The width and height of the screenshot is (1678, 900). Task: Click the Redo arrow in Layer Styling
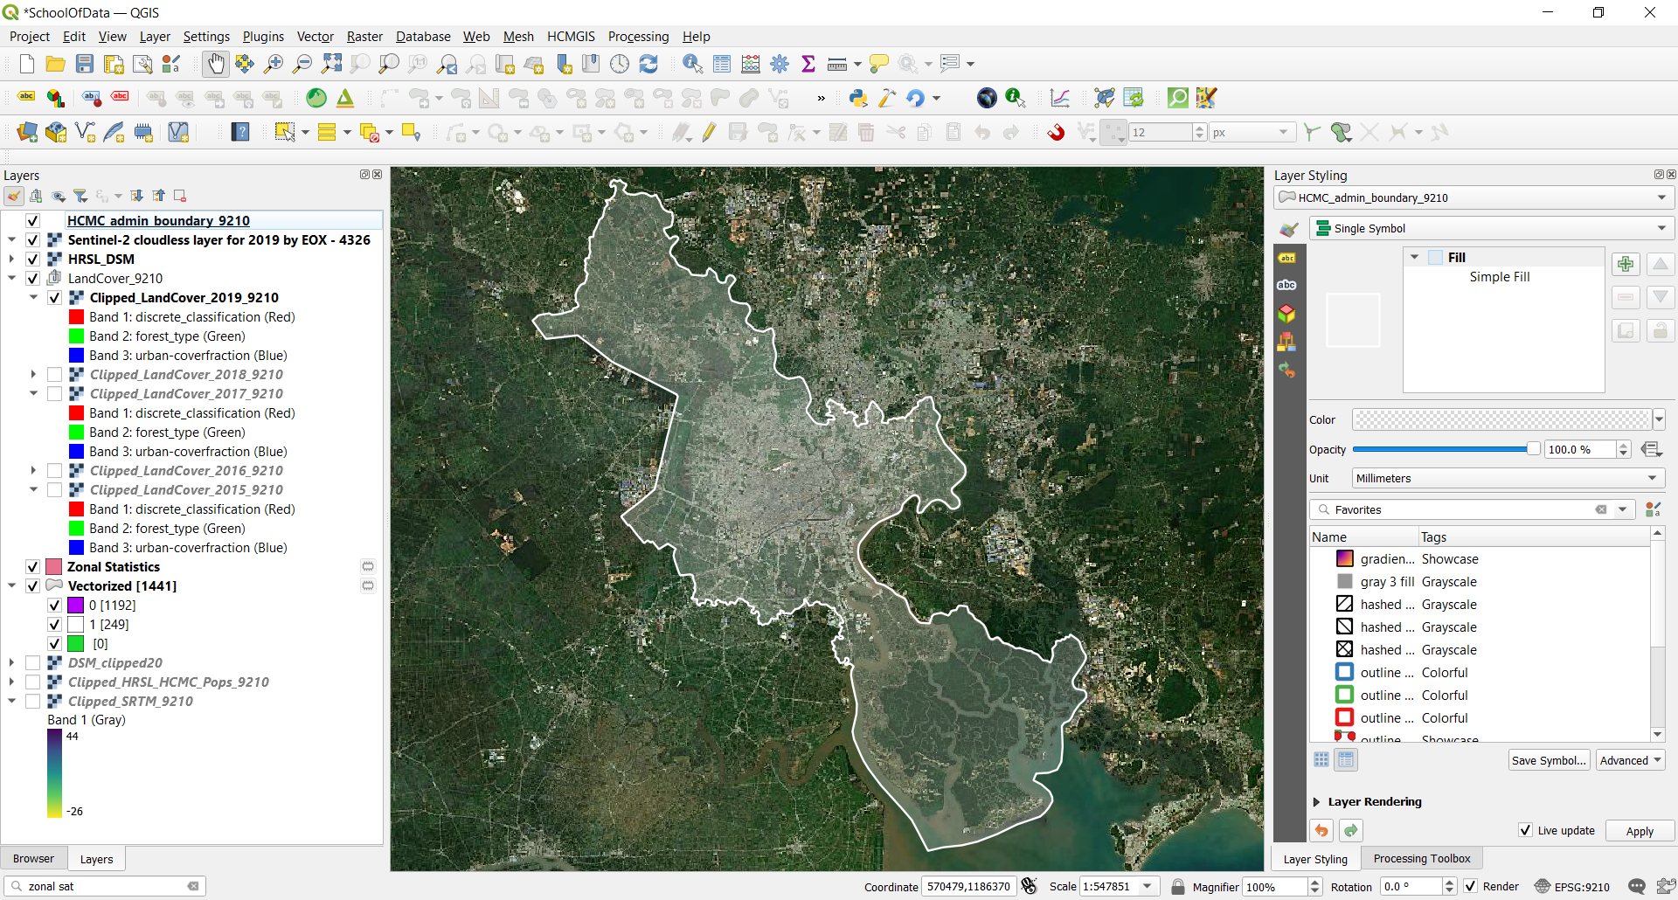[1351, 830]
